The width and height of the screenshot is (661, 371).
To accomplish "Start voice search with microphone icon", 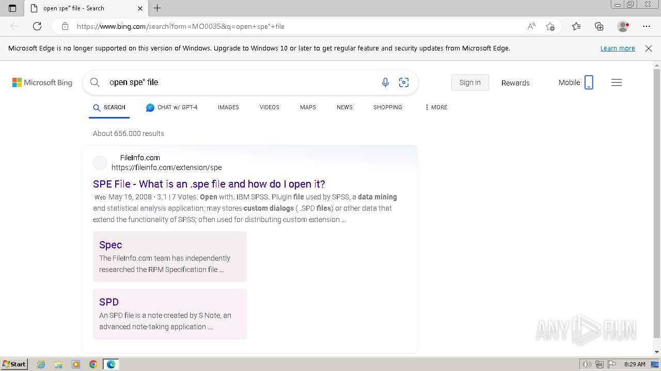I will coord(385,82).
